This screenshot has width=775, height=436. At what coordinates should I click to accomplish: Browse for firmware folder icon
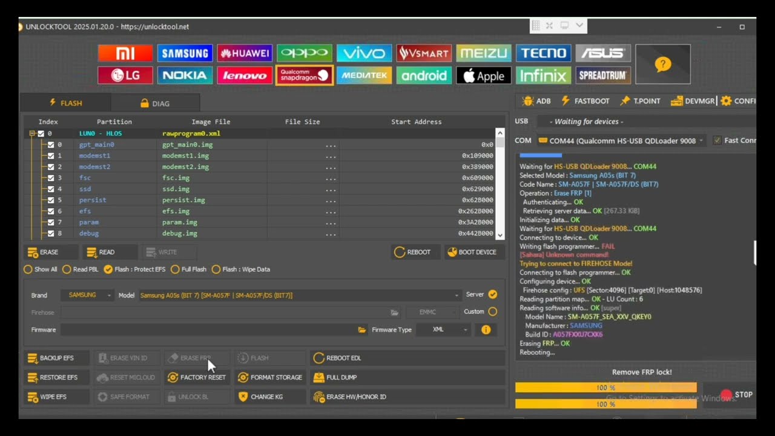click(362, 330)
